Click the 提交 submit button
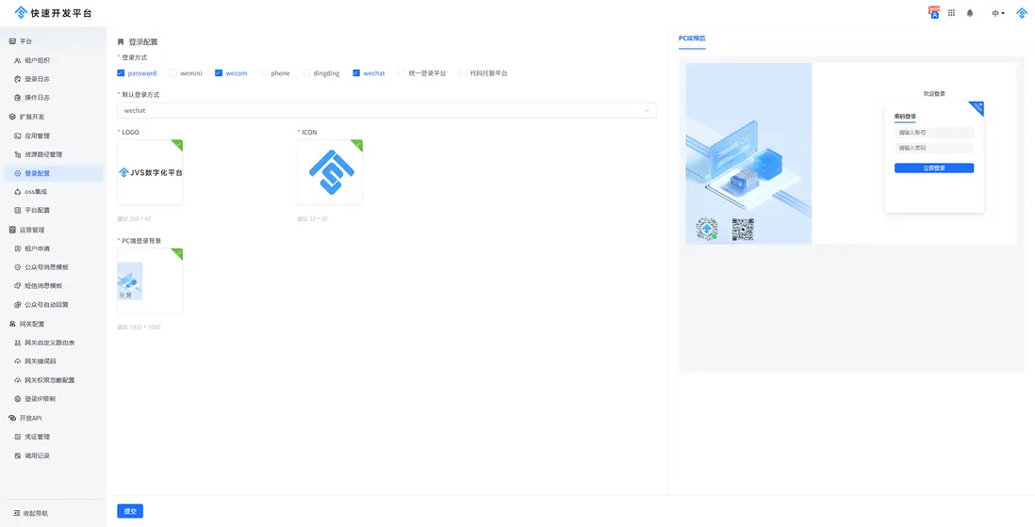The height and width of the screenshot is (527, 1035). pos(130,511)
